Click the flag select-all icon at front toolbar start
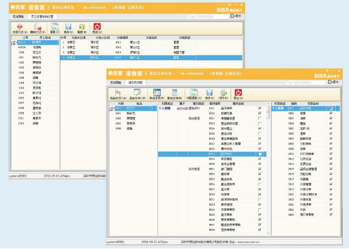 118,92
